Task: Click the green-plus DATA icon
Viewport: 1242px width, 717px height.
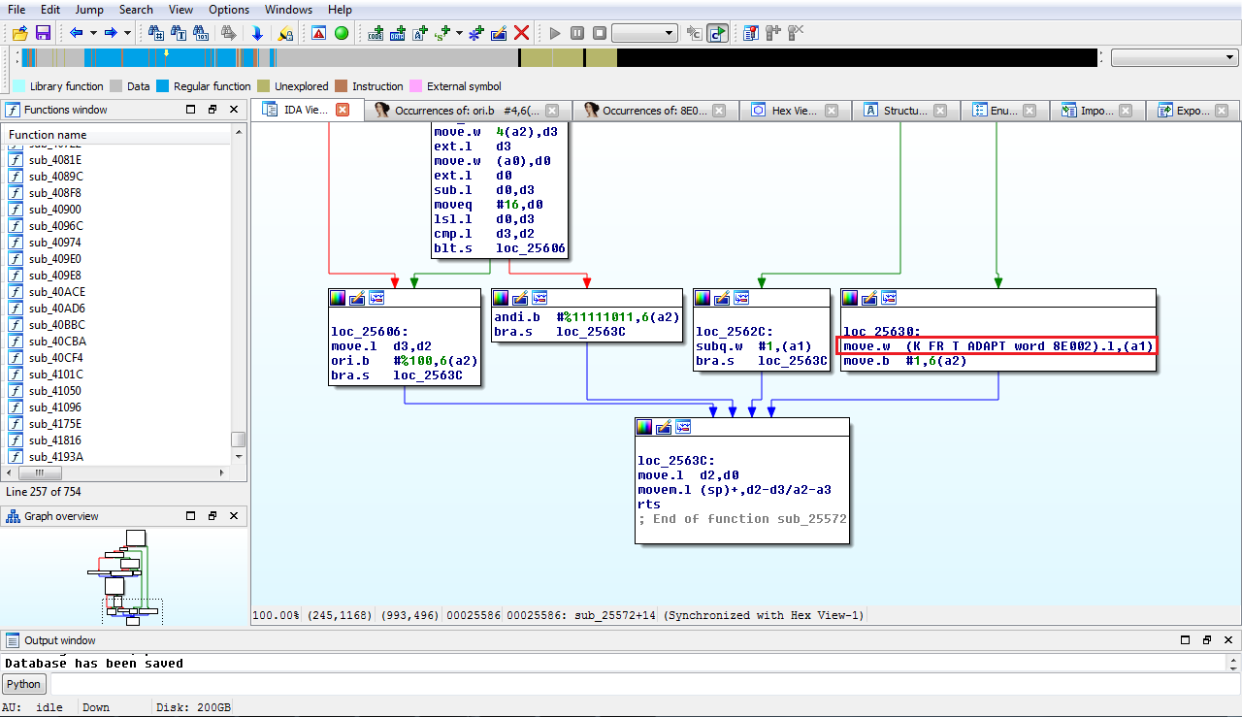Action: [398, 33]
